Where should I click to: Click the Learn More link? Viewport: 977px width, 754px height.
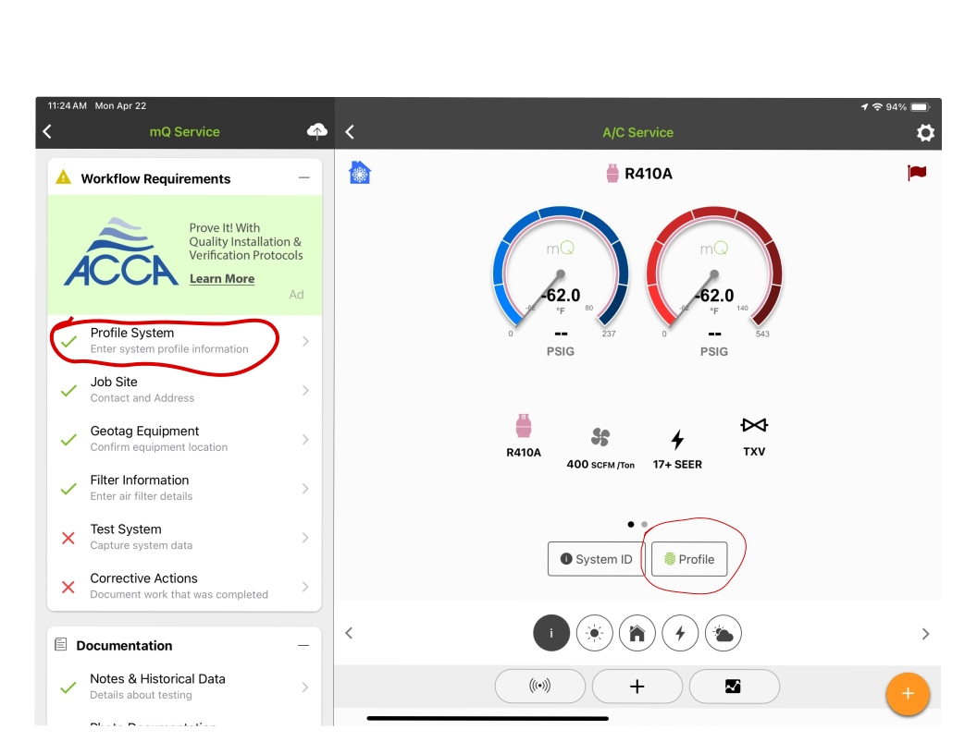222,279
